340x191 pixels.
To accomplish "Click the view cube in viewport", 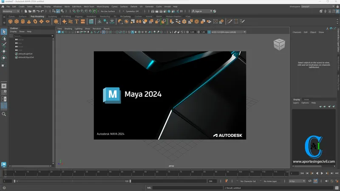I will pyautogui.click(x=279, y=45).
